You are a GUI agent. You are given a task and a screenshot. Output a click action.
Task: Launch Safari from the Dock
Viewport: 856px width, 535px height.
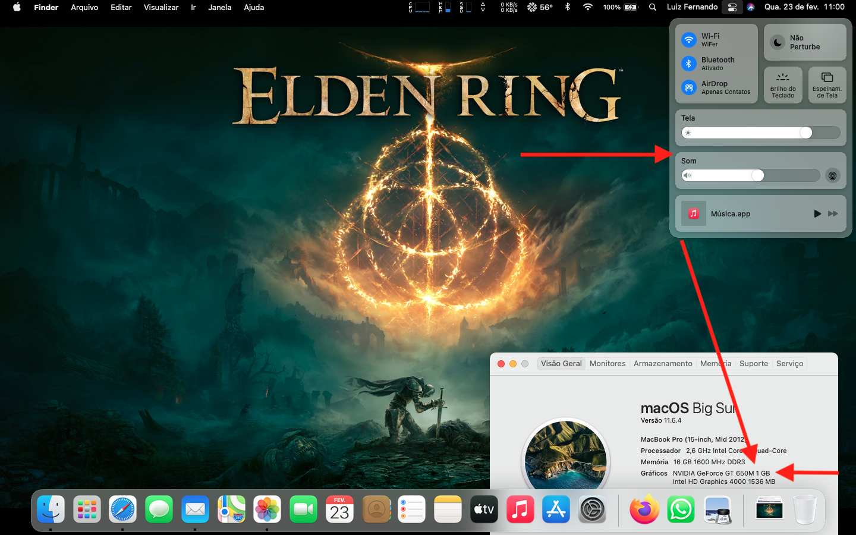click(x=123, y=509)
